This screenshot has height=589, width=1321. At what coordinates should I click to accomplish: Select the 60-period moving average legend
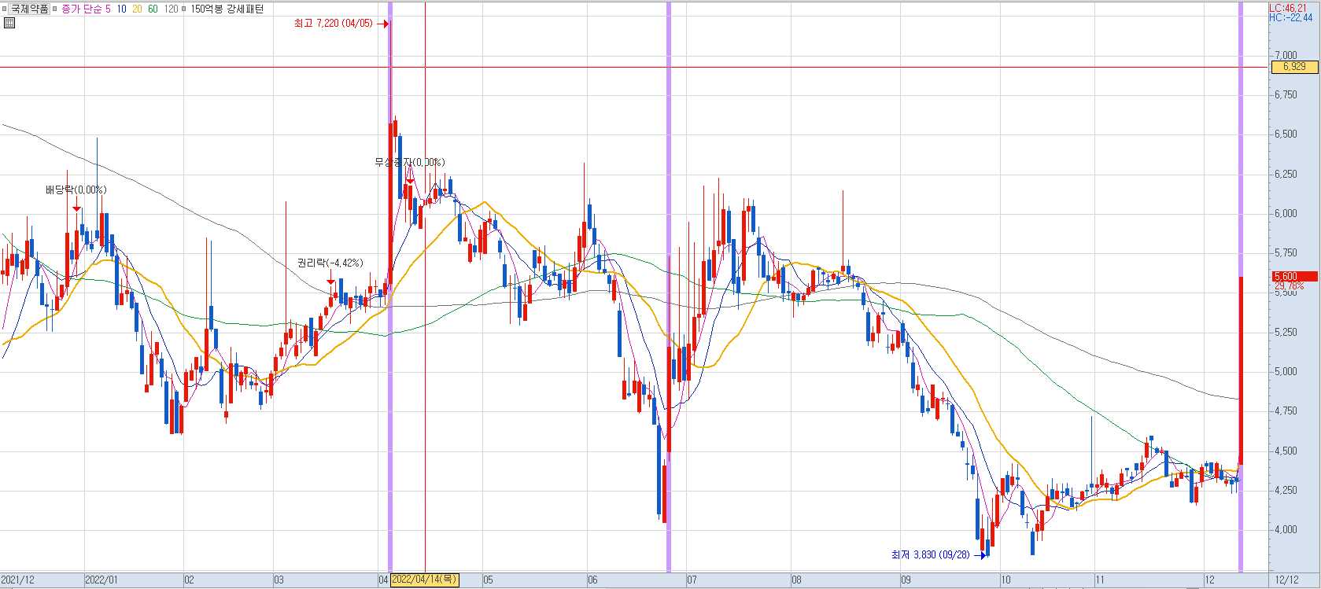point(153,9)
